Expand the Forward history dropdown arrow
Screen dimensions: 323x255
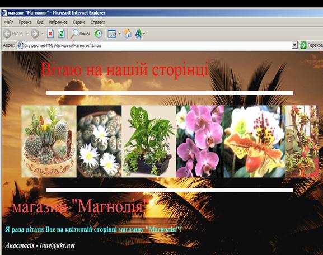click(43, 34)
